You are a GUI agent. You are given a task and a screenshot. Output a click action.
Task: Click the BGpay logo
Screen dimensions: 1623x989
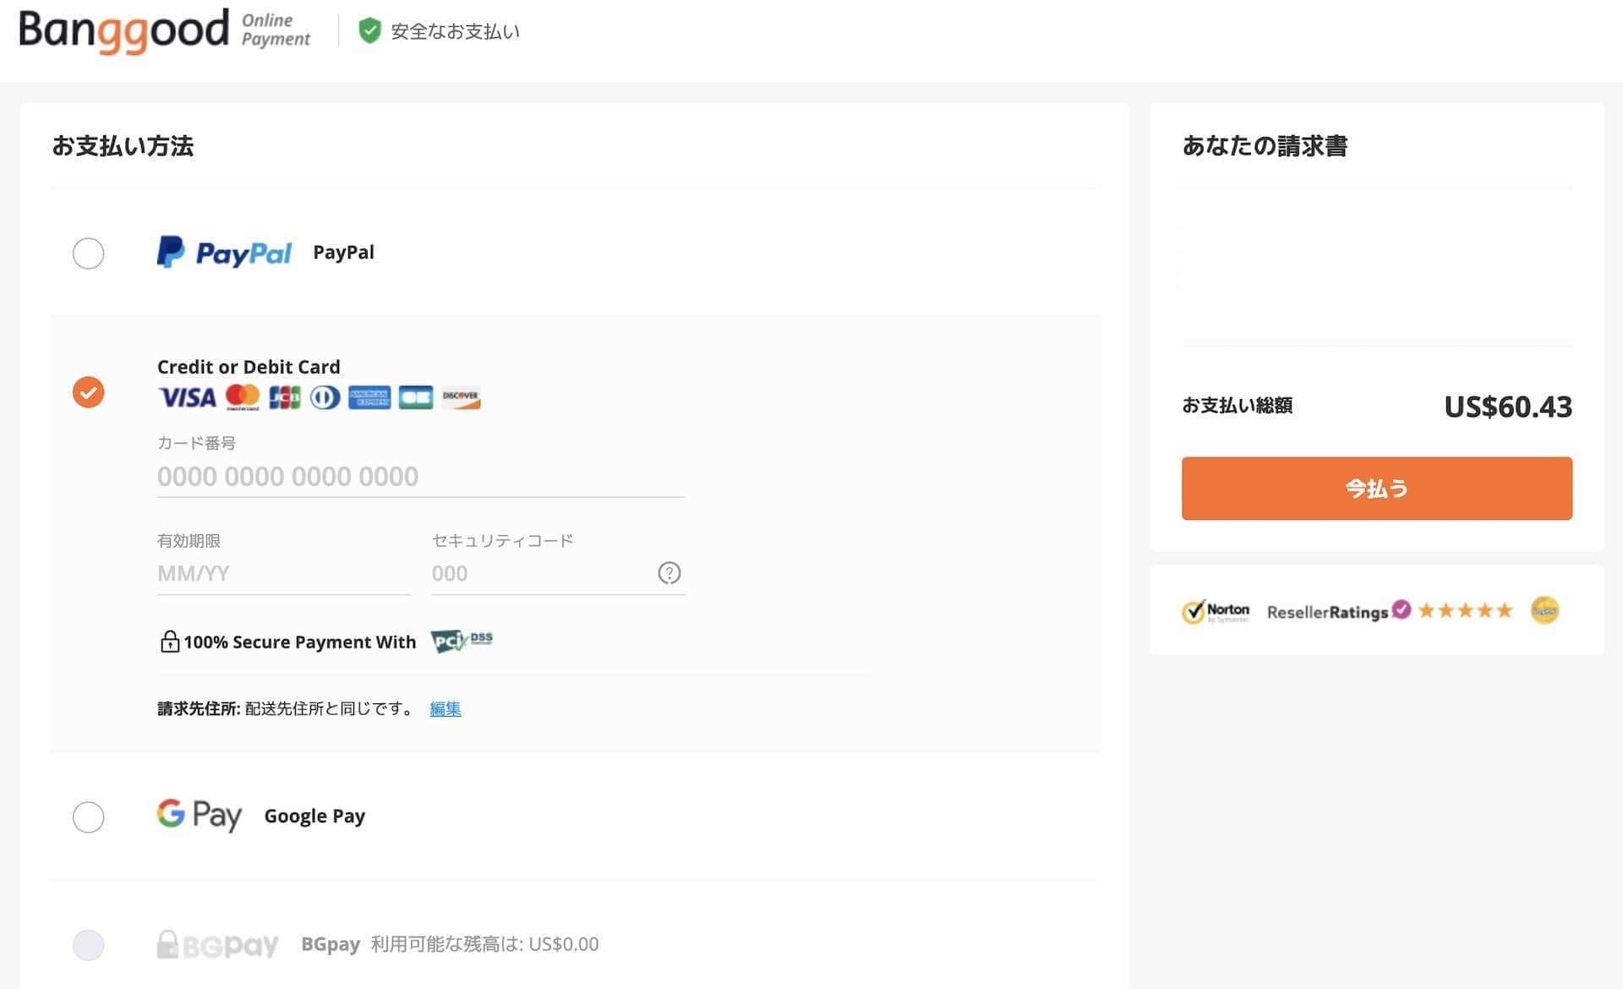217,944
